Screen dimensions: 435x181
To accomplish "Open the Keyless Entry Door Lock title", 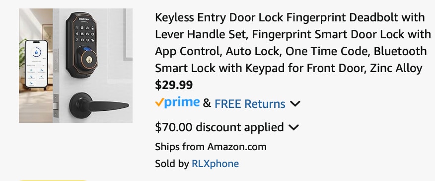I will pyautogui.click(x=293, y=43).
